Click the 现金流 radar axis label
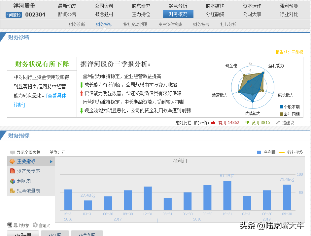The height and width of the screenshot is (236, 311). 231,66
